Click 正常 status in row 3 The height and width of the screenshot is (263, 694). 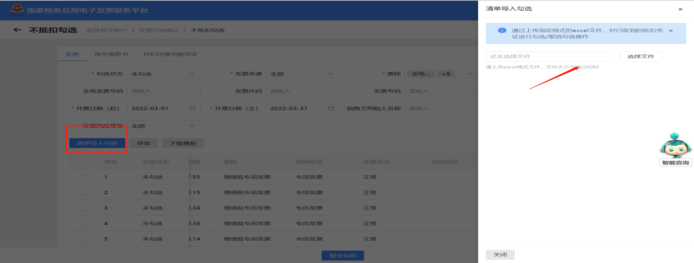pos(370,208)
